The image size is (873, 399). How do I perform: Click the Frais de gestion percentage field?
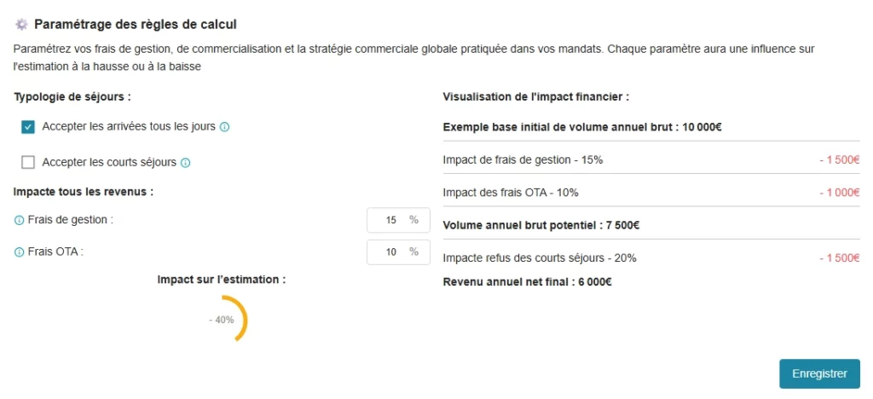pos(398,220)
